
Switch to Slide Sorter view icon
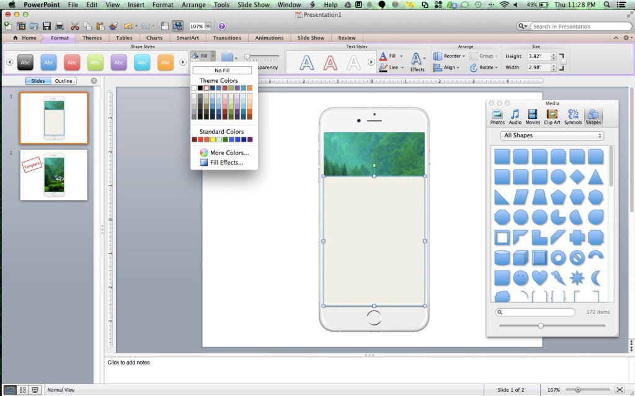point(23,390)
